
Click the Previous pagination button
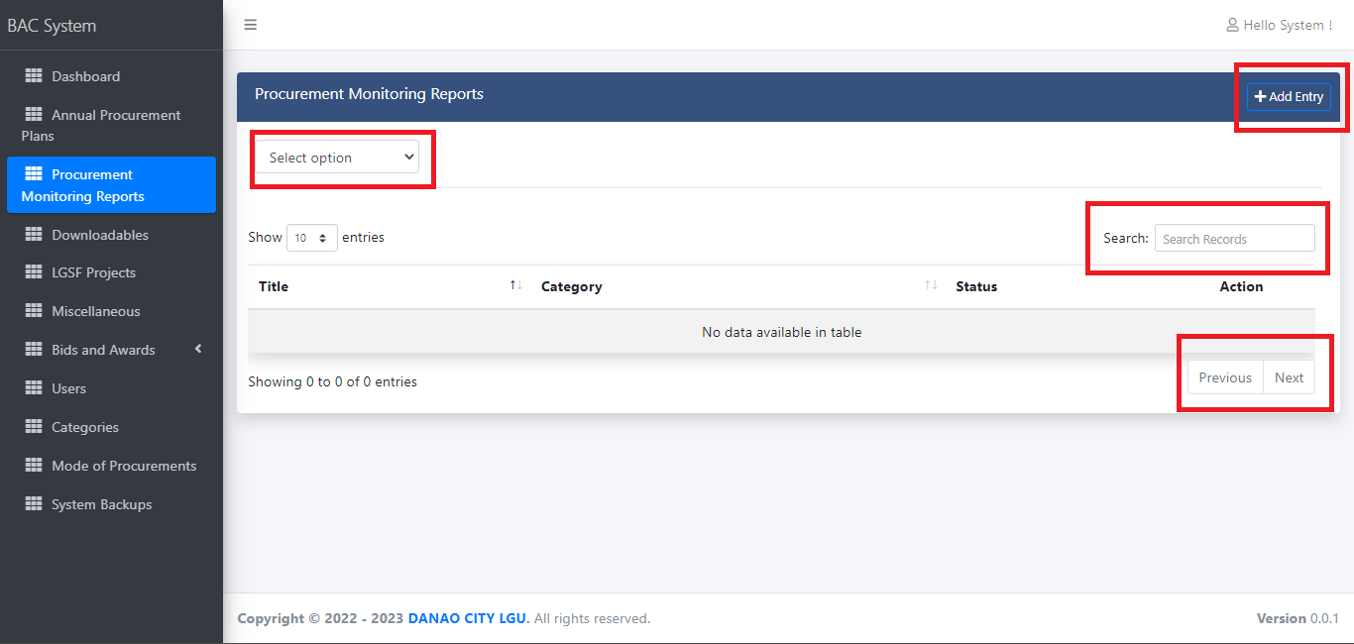point(1225,377)
